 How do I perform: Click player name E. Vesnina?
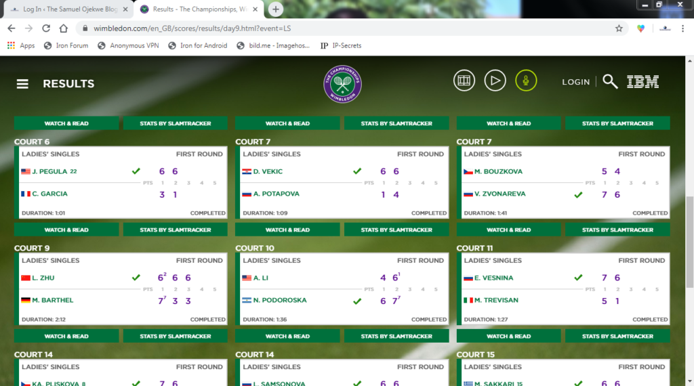pyautogui.click(x=494, y=278)
